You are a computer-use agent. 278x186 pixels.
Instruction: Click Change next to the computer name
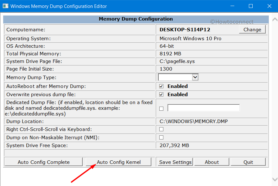[x=252, y=29]
